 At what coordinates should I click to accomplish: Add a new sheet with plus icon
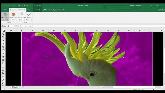point(23,87)
